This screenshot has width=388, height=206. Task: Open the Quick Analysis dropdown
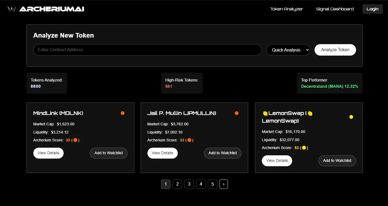coord(288,50)
